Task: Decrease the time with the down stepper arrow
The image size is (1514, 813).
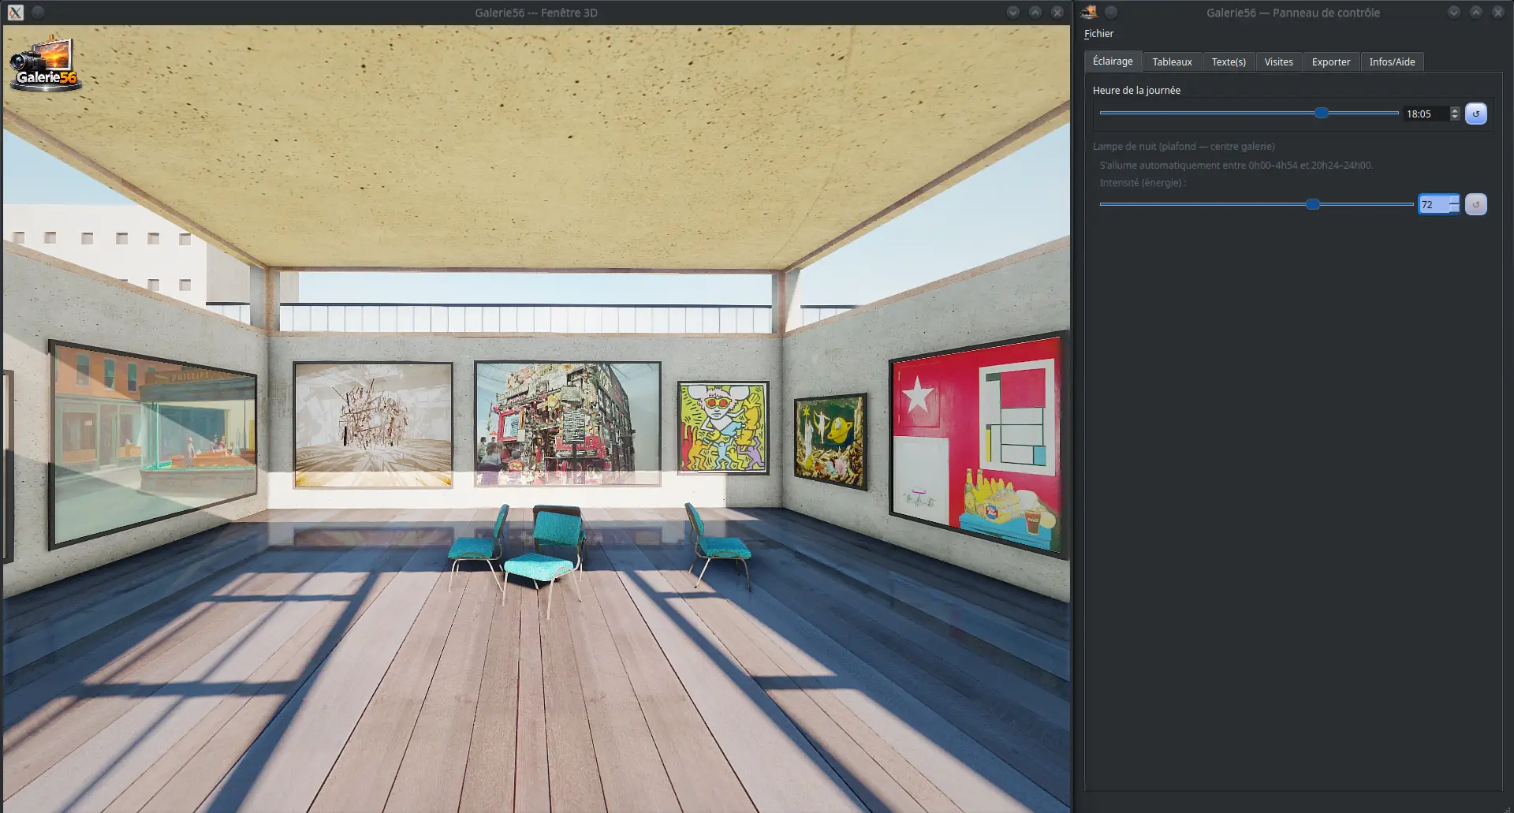Action: point(1455,117)
